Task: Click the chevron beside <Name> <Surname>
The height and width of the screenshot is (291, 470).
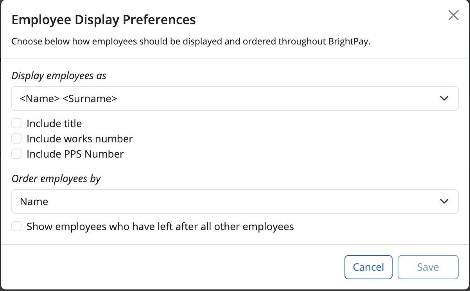Action: point(444,98)
